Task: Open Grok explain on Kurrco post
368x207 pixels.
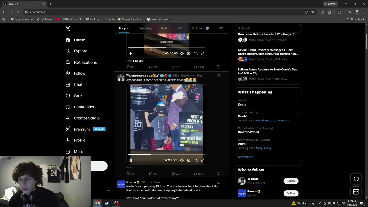Action: pyautogui.click(x=219, y=182)
